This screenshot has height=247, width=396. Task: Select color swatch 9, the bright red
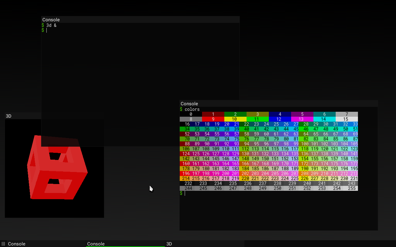pos(213,119)
